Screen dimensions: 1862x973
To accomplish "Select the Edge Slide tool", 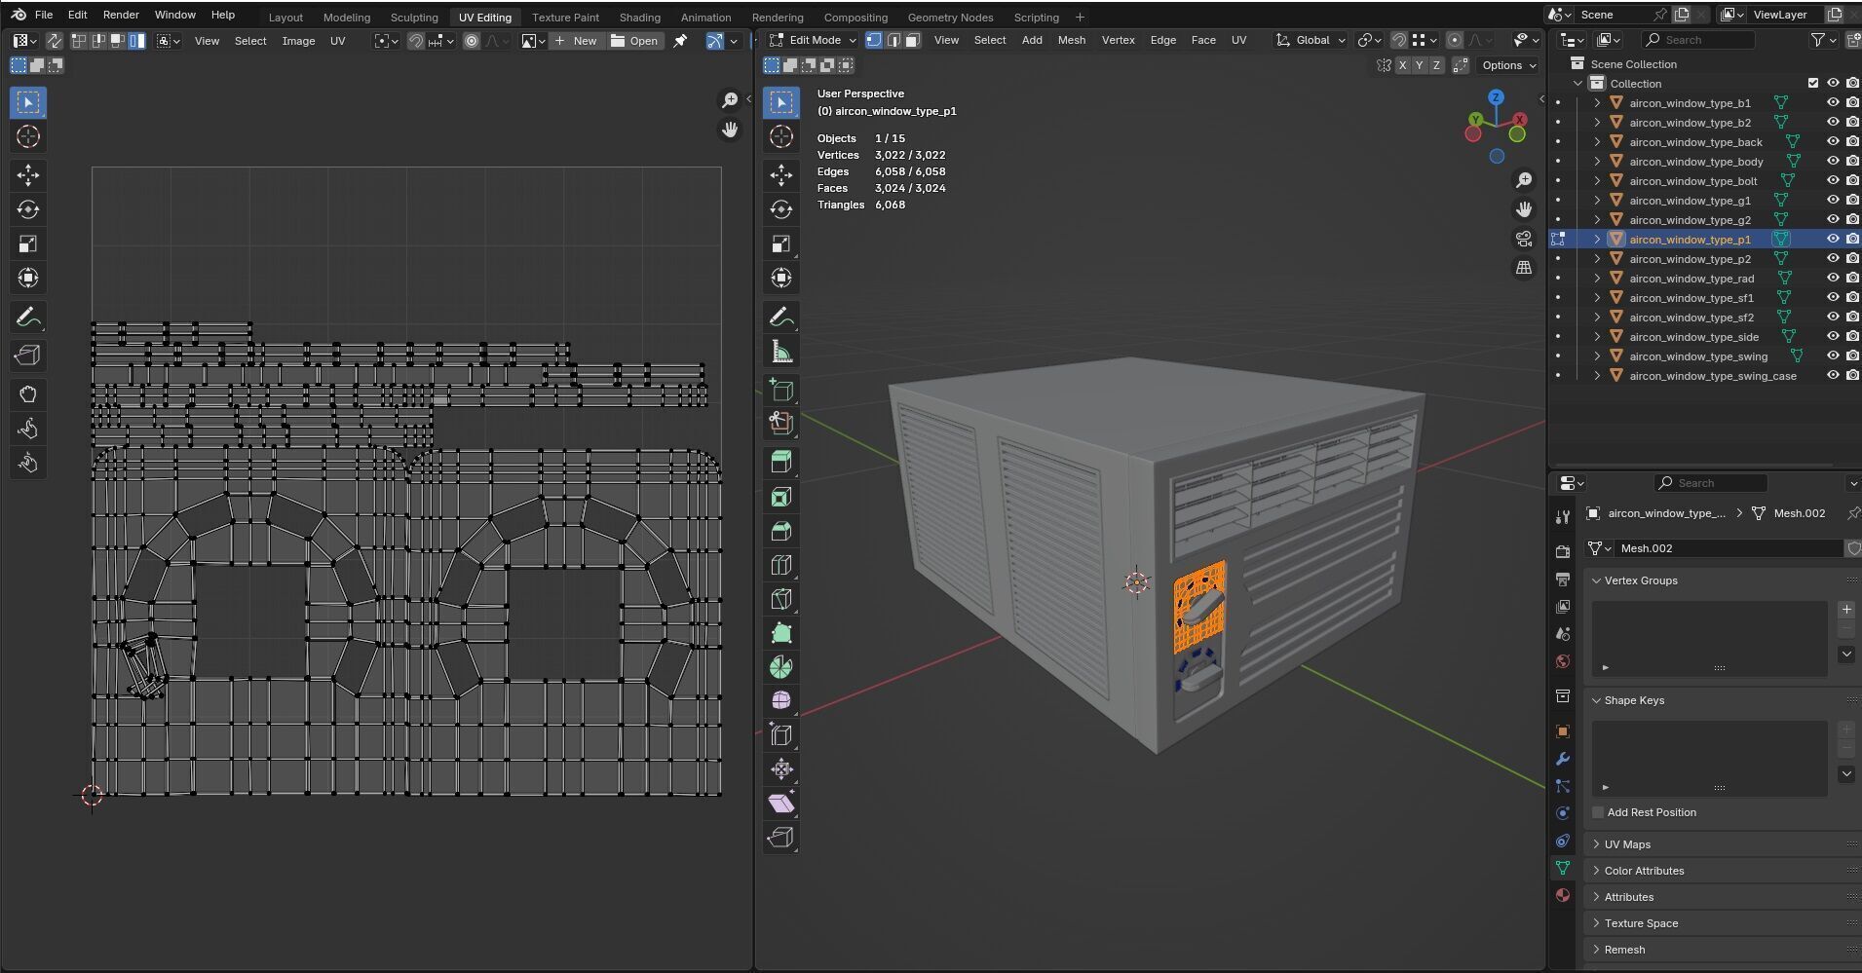I will coord(780,735).
